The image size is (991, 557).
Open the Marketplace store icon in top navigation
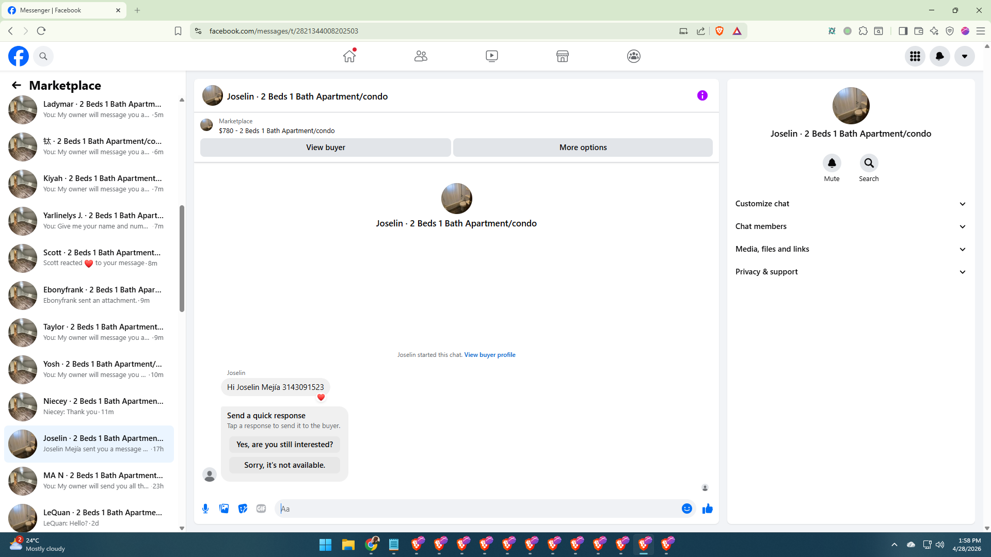pos(563,56)
